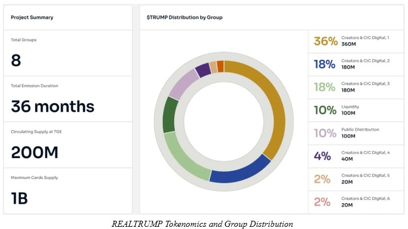This screenshot has height=229, width=408.
Task: Select Creators & CIC Digital, 6 legend label
Action: (365, 198)
